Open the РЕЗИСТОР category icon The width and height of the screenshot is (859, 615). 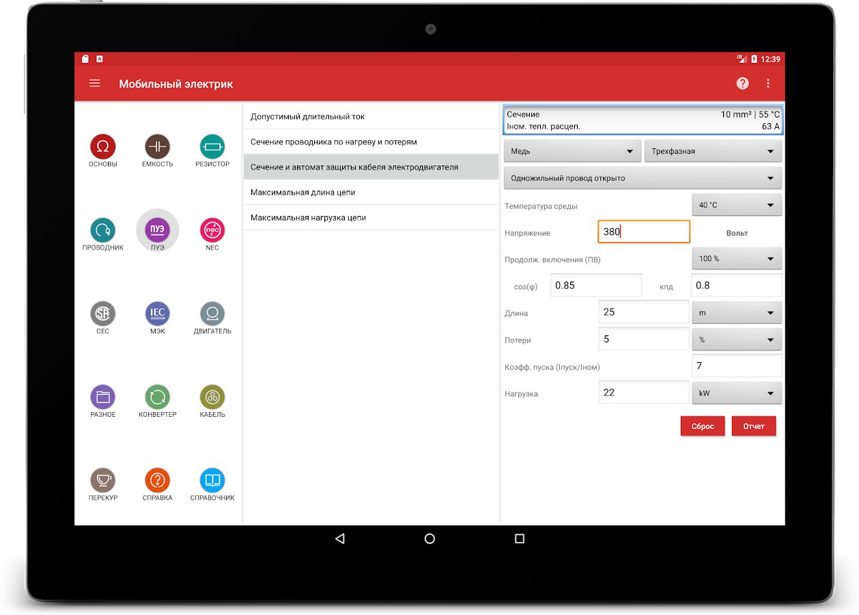tap(212, 147)
